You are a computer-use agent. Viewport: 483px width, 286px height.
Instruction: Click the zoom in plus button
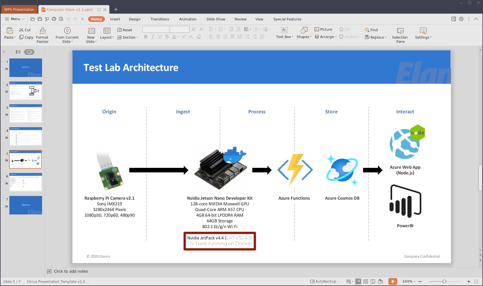click(x=469, y=281)
